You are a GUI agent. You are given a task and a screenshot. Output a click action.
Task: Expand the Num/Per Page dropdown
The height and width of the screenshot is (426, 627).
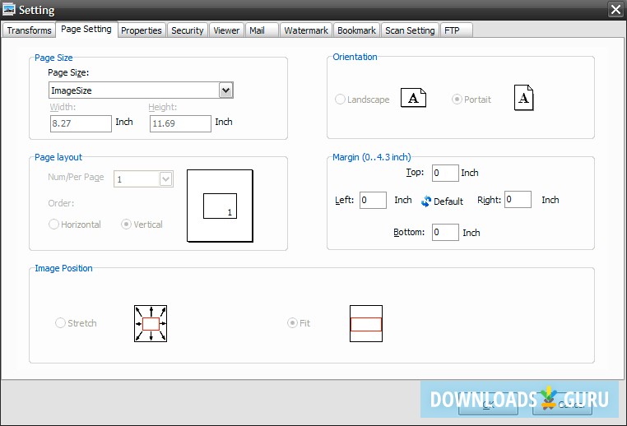pos(166,179)
